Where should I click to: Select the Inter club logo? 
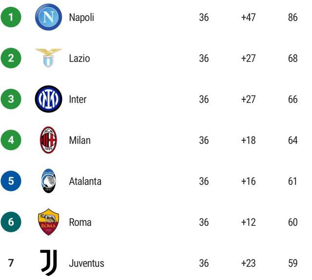click(48, 99)
